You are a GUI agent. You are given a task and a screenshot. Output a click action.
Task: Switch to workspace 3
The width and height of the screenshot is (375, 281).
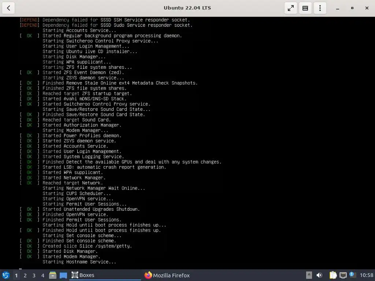point(34,275)
